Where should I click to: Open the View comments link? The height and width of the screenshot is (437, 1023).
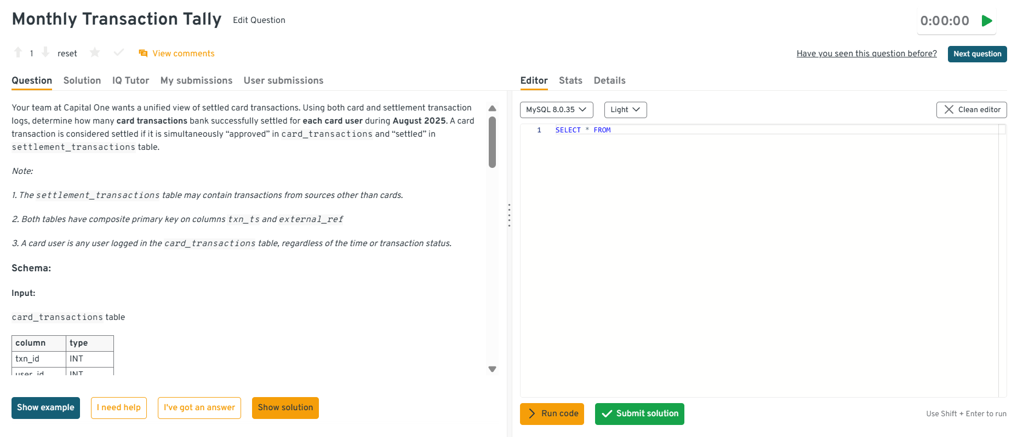click(x=183, y=54)
